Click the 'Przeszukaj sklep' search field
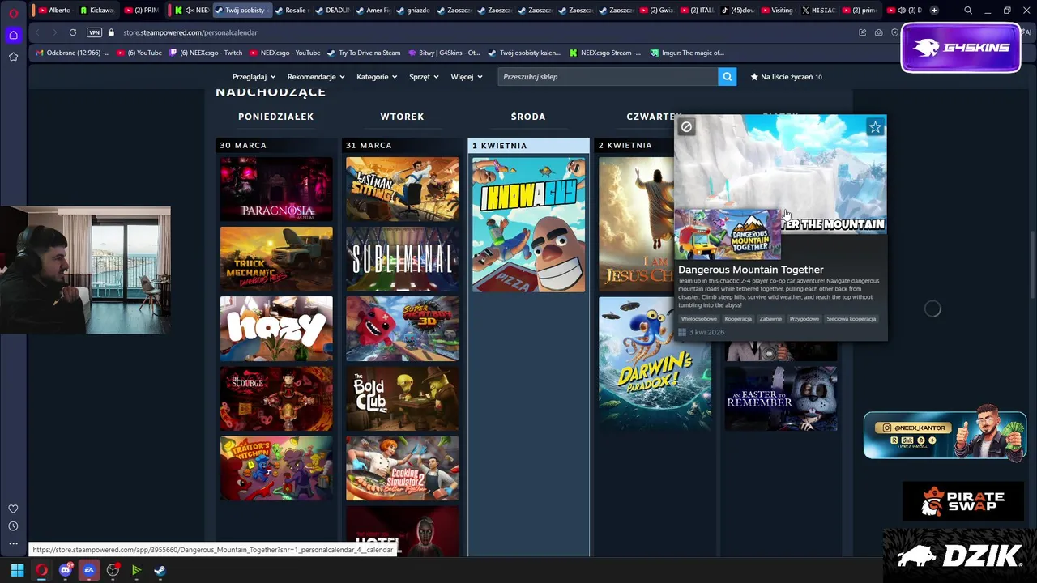Image resolution: width=1037 pixels, height=583 pixels. point(608,77)
